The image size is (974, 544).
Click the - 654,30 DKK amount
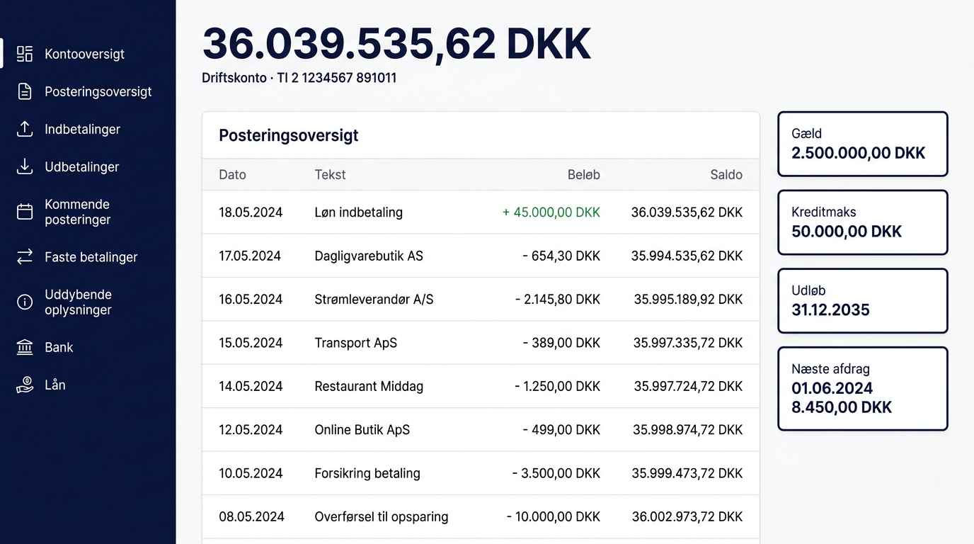pos(561,256)
